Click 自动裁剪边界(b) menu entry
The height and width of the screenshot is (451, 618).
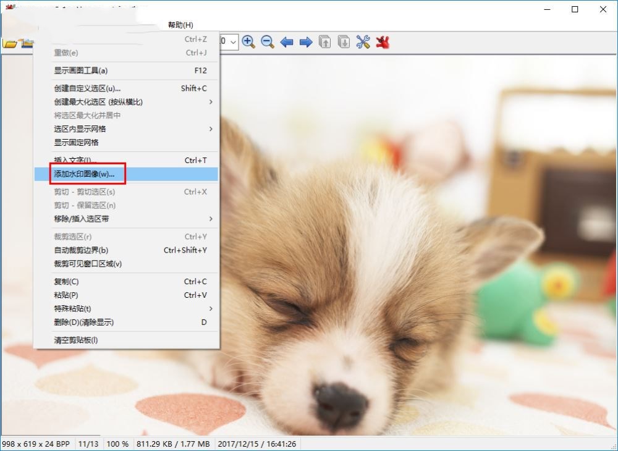click(126, 250)
